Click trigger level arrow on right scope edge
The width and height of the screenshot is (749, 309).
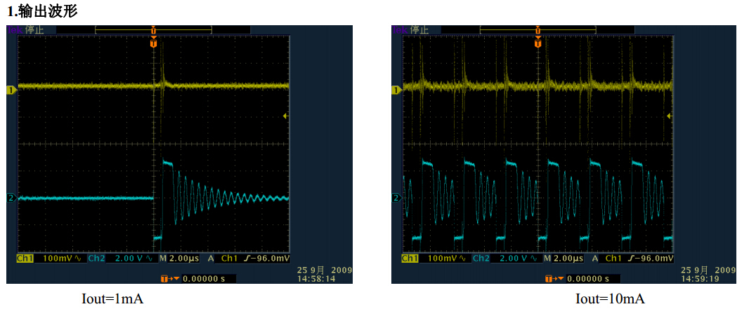coord(670,116)
